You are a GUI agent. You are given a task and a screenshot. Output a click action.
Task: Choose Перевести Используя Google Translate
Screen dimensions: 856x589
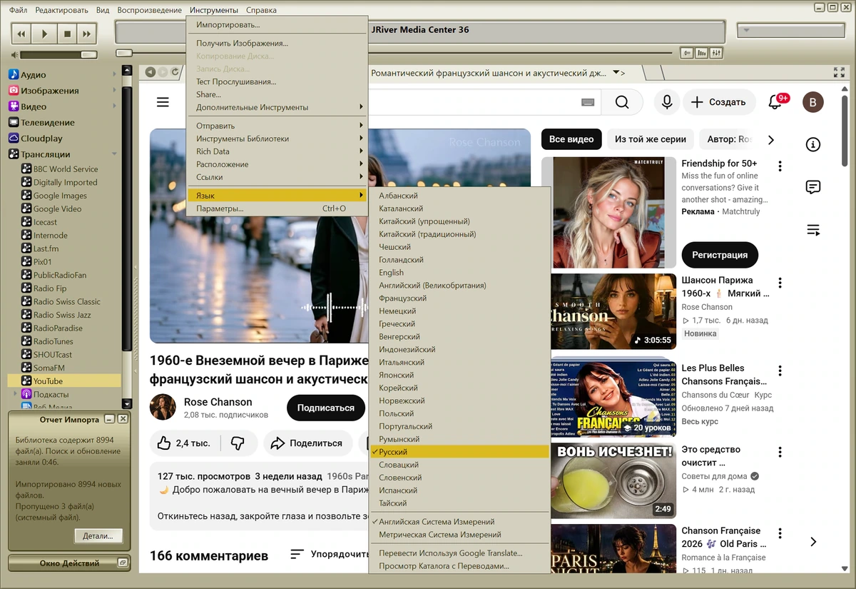(460, 553)
